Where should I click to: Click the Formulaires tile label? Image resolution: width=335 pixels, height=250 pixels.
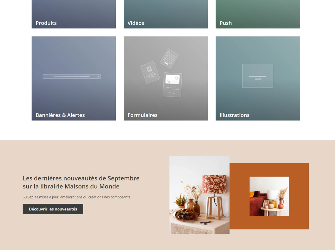tap(142, 115)
